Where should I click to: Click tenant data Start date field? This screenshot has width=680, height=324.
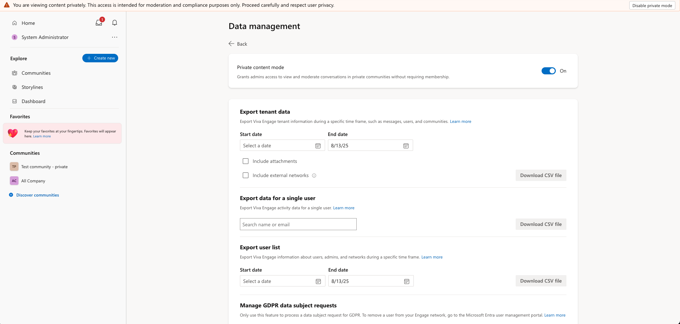(283, 146)
